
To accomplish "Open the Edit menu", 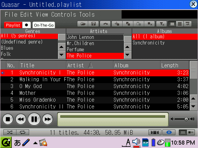I will point(26,15).
